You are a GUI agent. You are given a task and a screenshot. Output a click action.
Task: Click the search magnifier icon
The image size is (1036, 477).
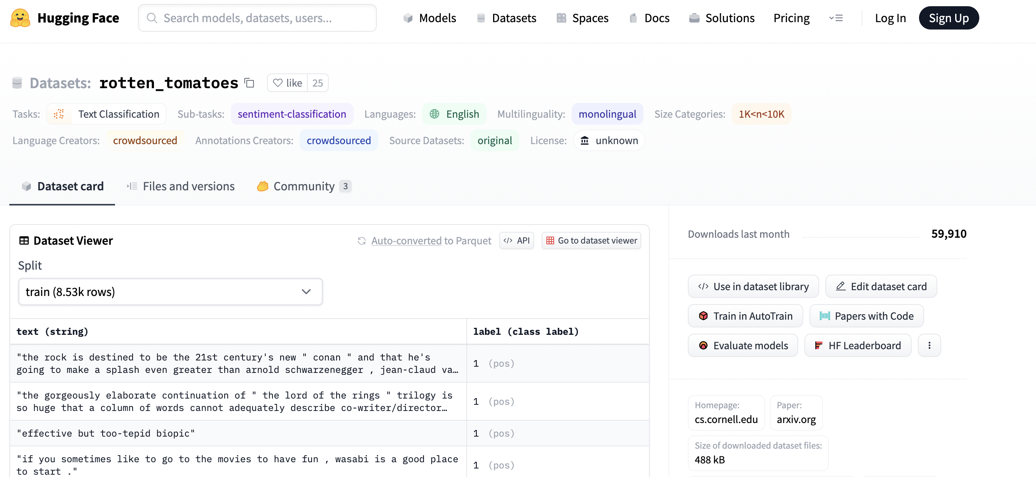pyautogui.click(x=152, y=18)
